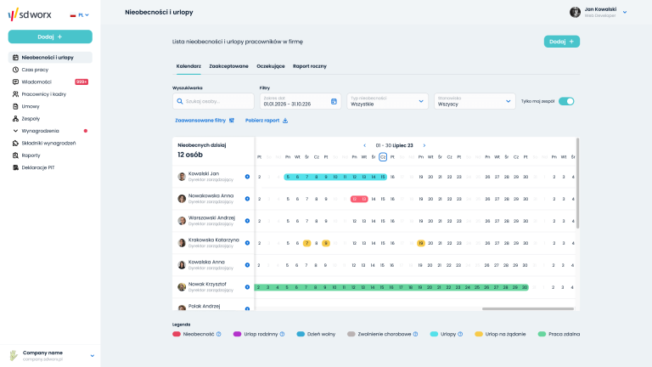Click the purple Urlop rodzinny swatch
The height and width of the screenshot is (367, 652).
pos(237,334)
